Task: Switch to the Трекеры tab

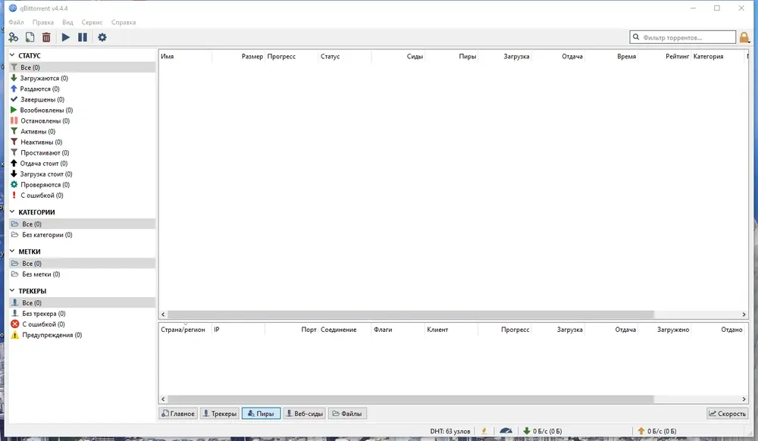Action: 219,414
